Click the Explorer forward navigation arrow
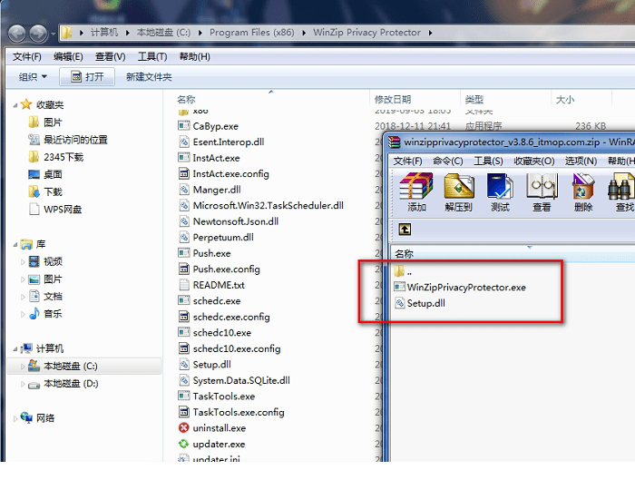This screenshot has width=635, height=480. pyautogui.click(x=38, y=34)
